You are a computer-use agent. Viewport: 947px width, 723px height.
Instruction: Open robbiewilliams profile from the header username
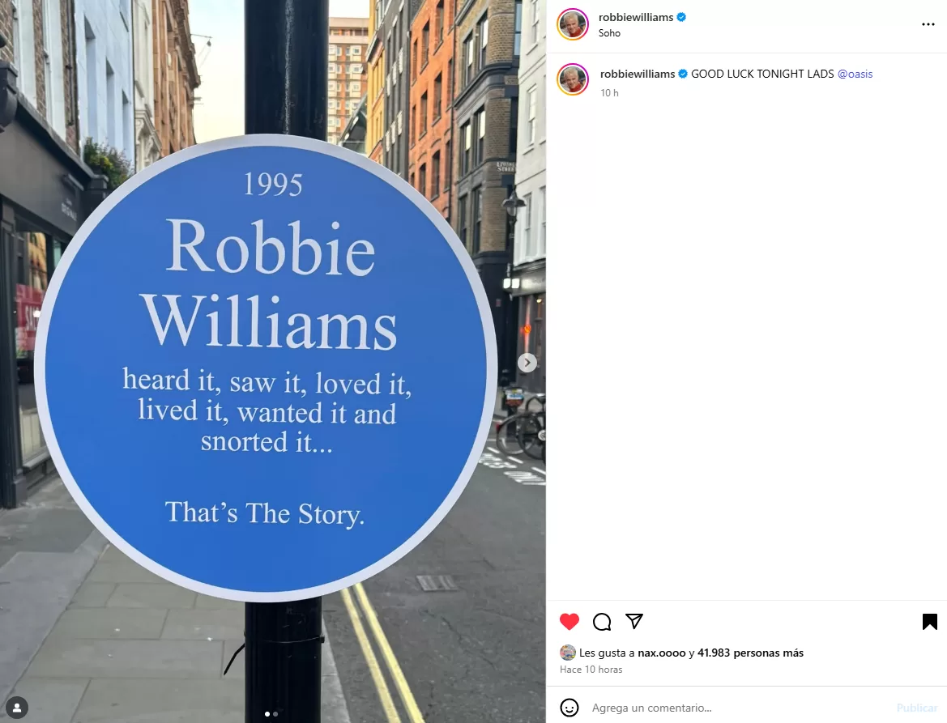(x=635, y=18)
